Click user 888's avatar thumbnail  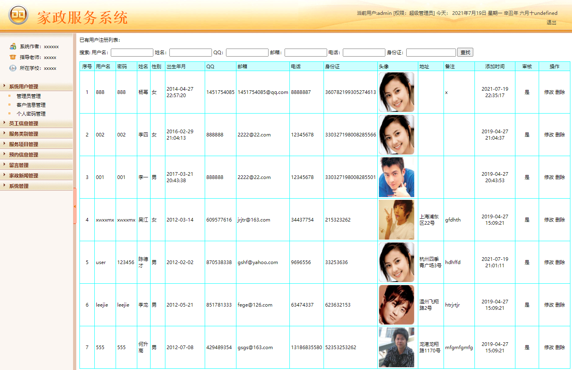coord(396,92)
